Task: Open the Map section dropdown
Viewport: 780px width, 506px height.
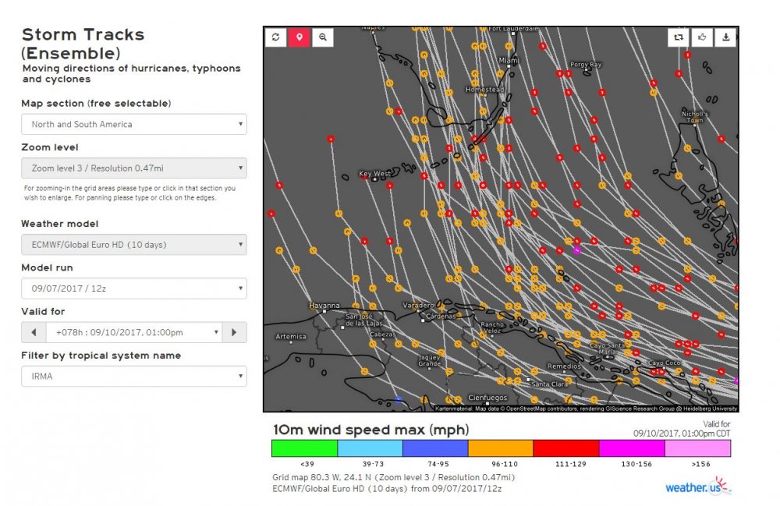Action: click(x=133, y=124)
